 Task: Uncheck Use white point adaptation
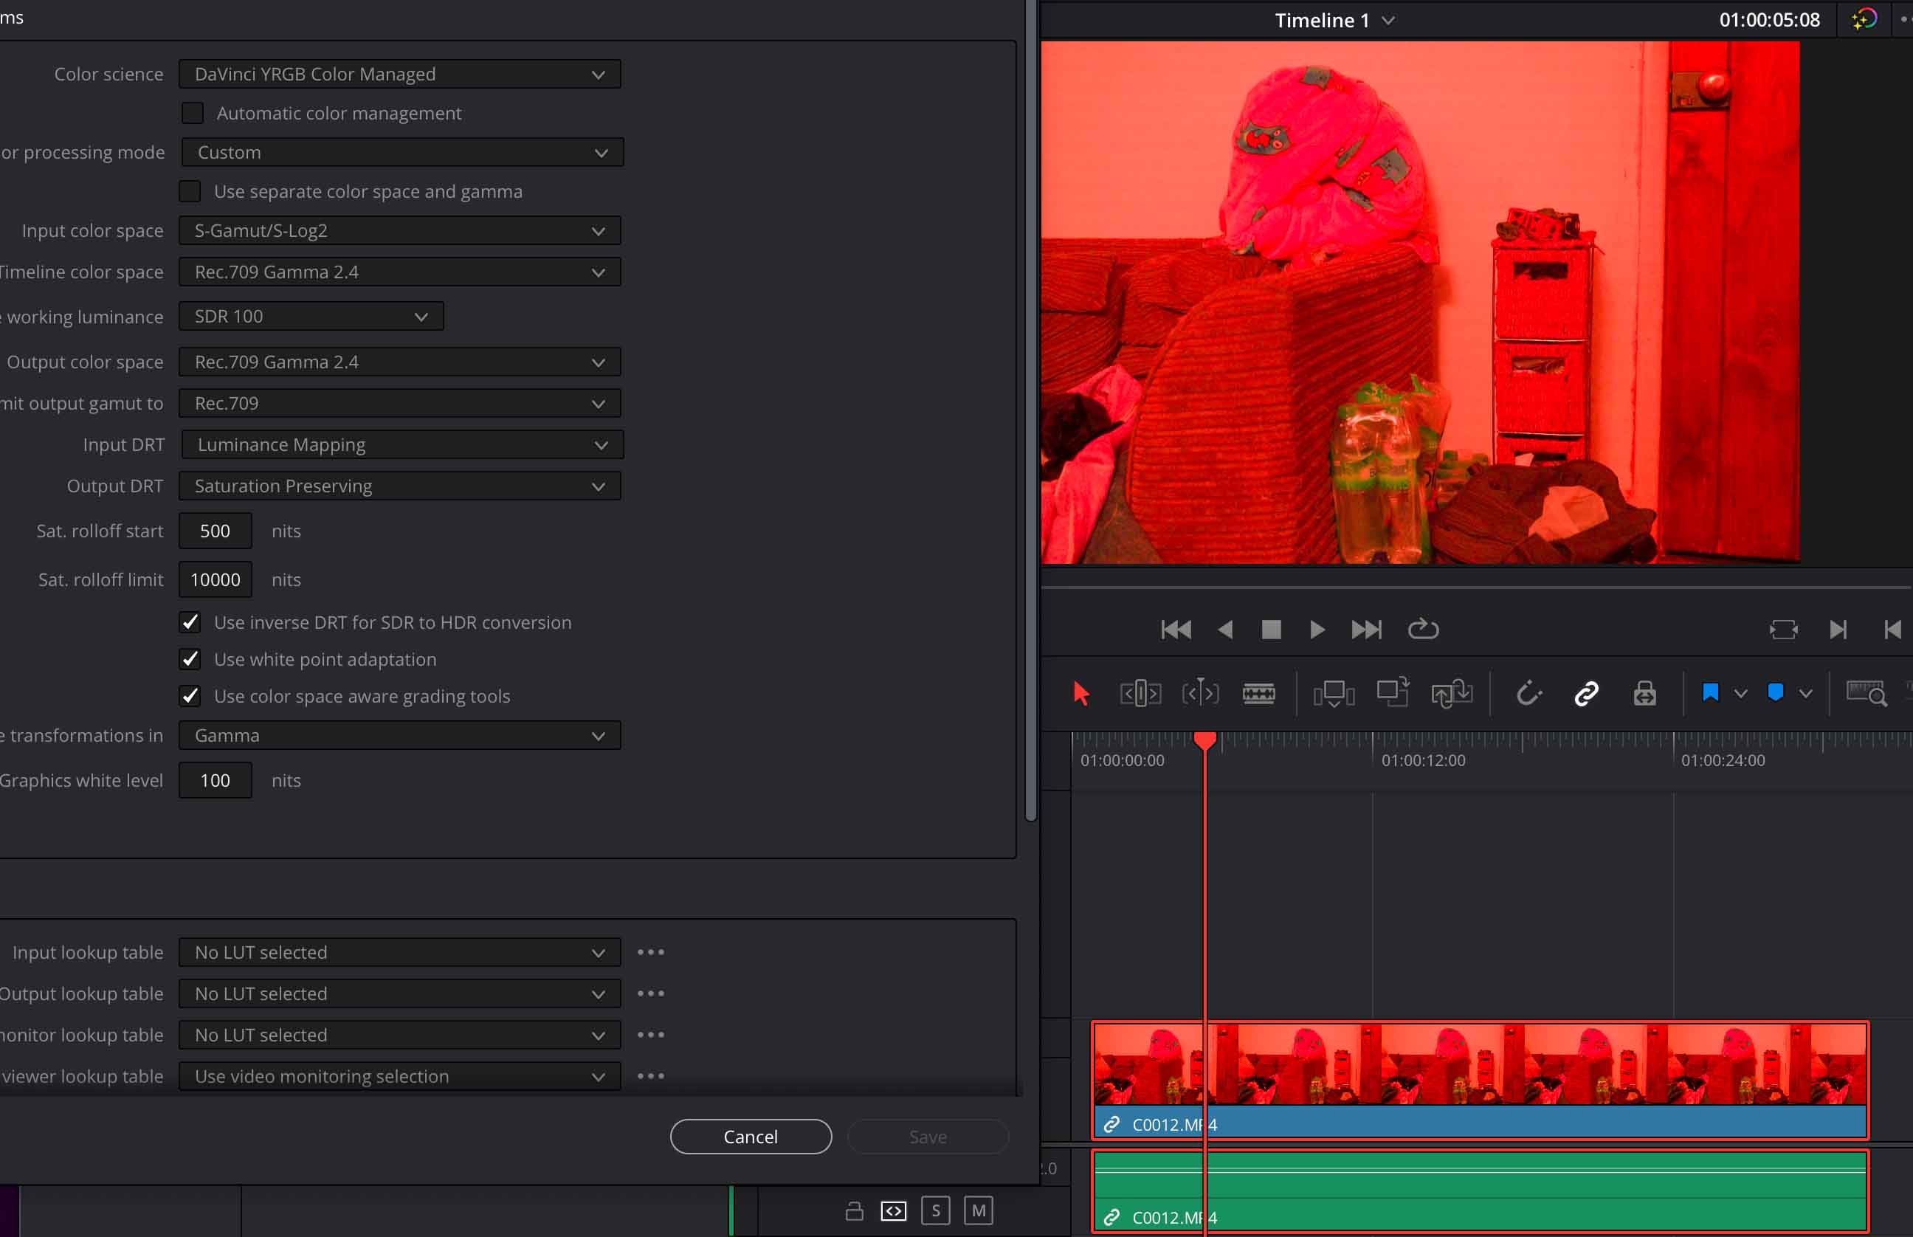pyautogui.click(x=190, y=660)
